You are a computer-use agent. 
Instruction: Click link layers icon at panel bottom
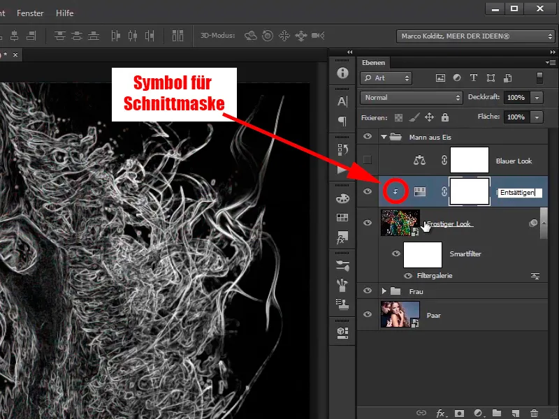click(421, 413)
